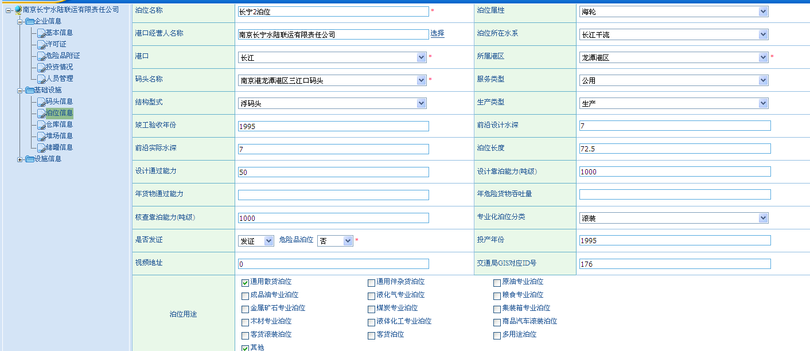Click the empty 年货物通过能力 input field

[x=333, y=195]
